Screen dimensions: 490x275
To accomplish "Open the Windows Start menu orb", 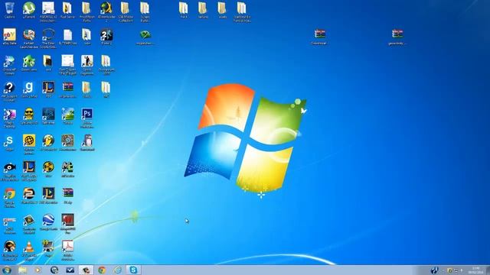I will (x=6, y=270).
